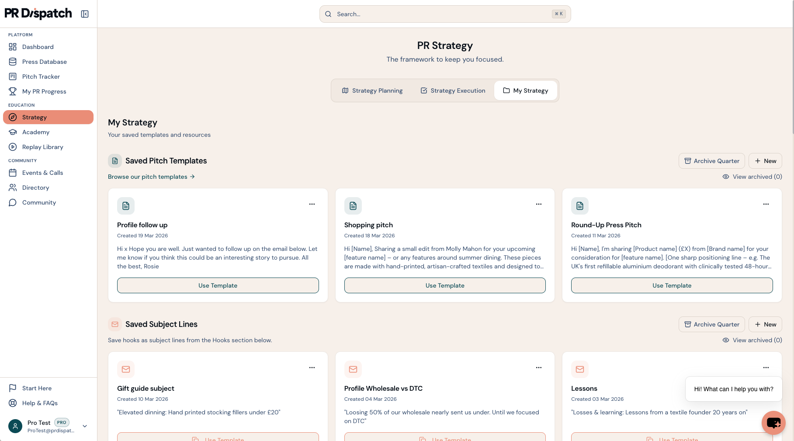Click the PRO badge next to Pro Test

click(62, 423)
